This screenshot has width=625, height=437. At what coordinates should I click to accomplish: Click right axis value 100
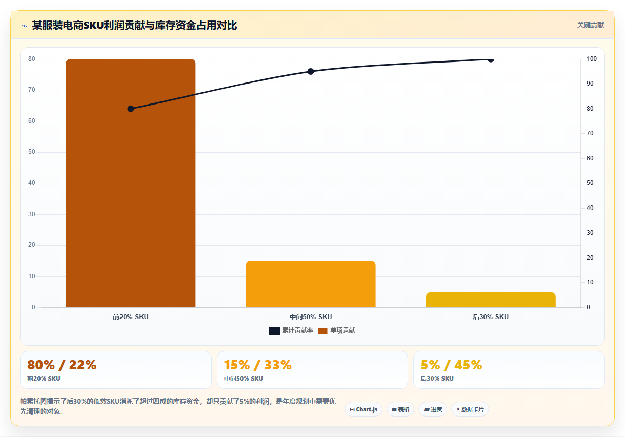coord(592,59)
